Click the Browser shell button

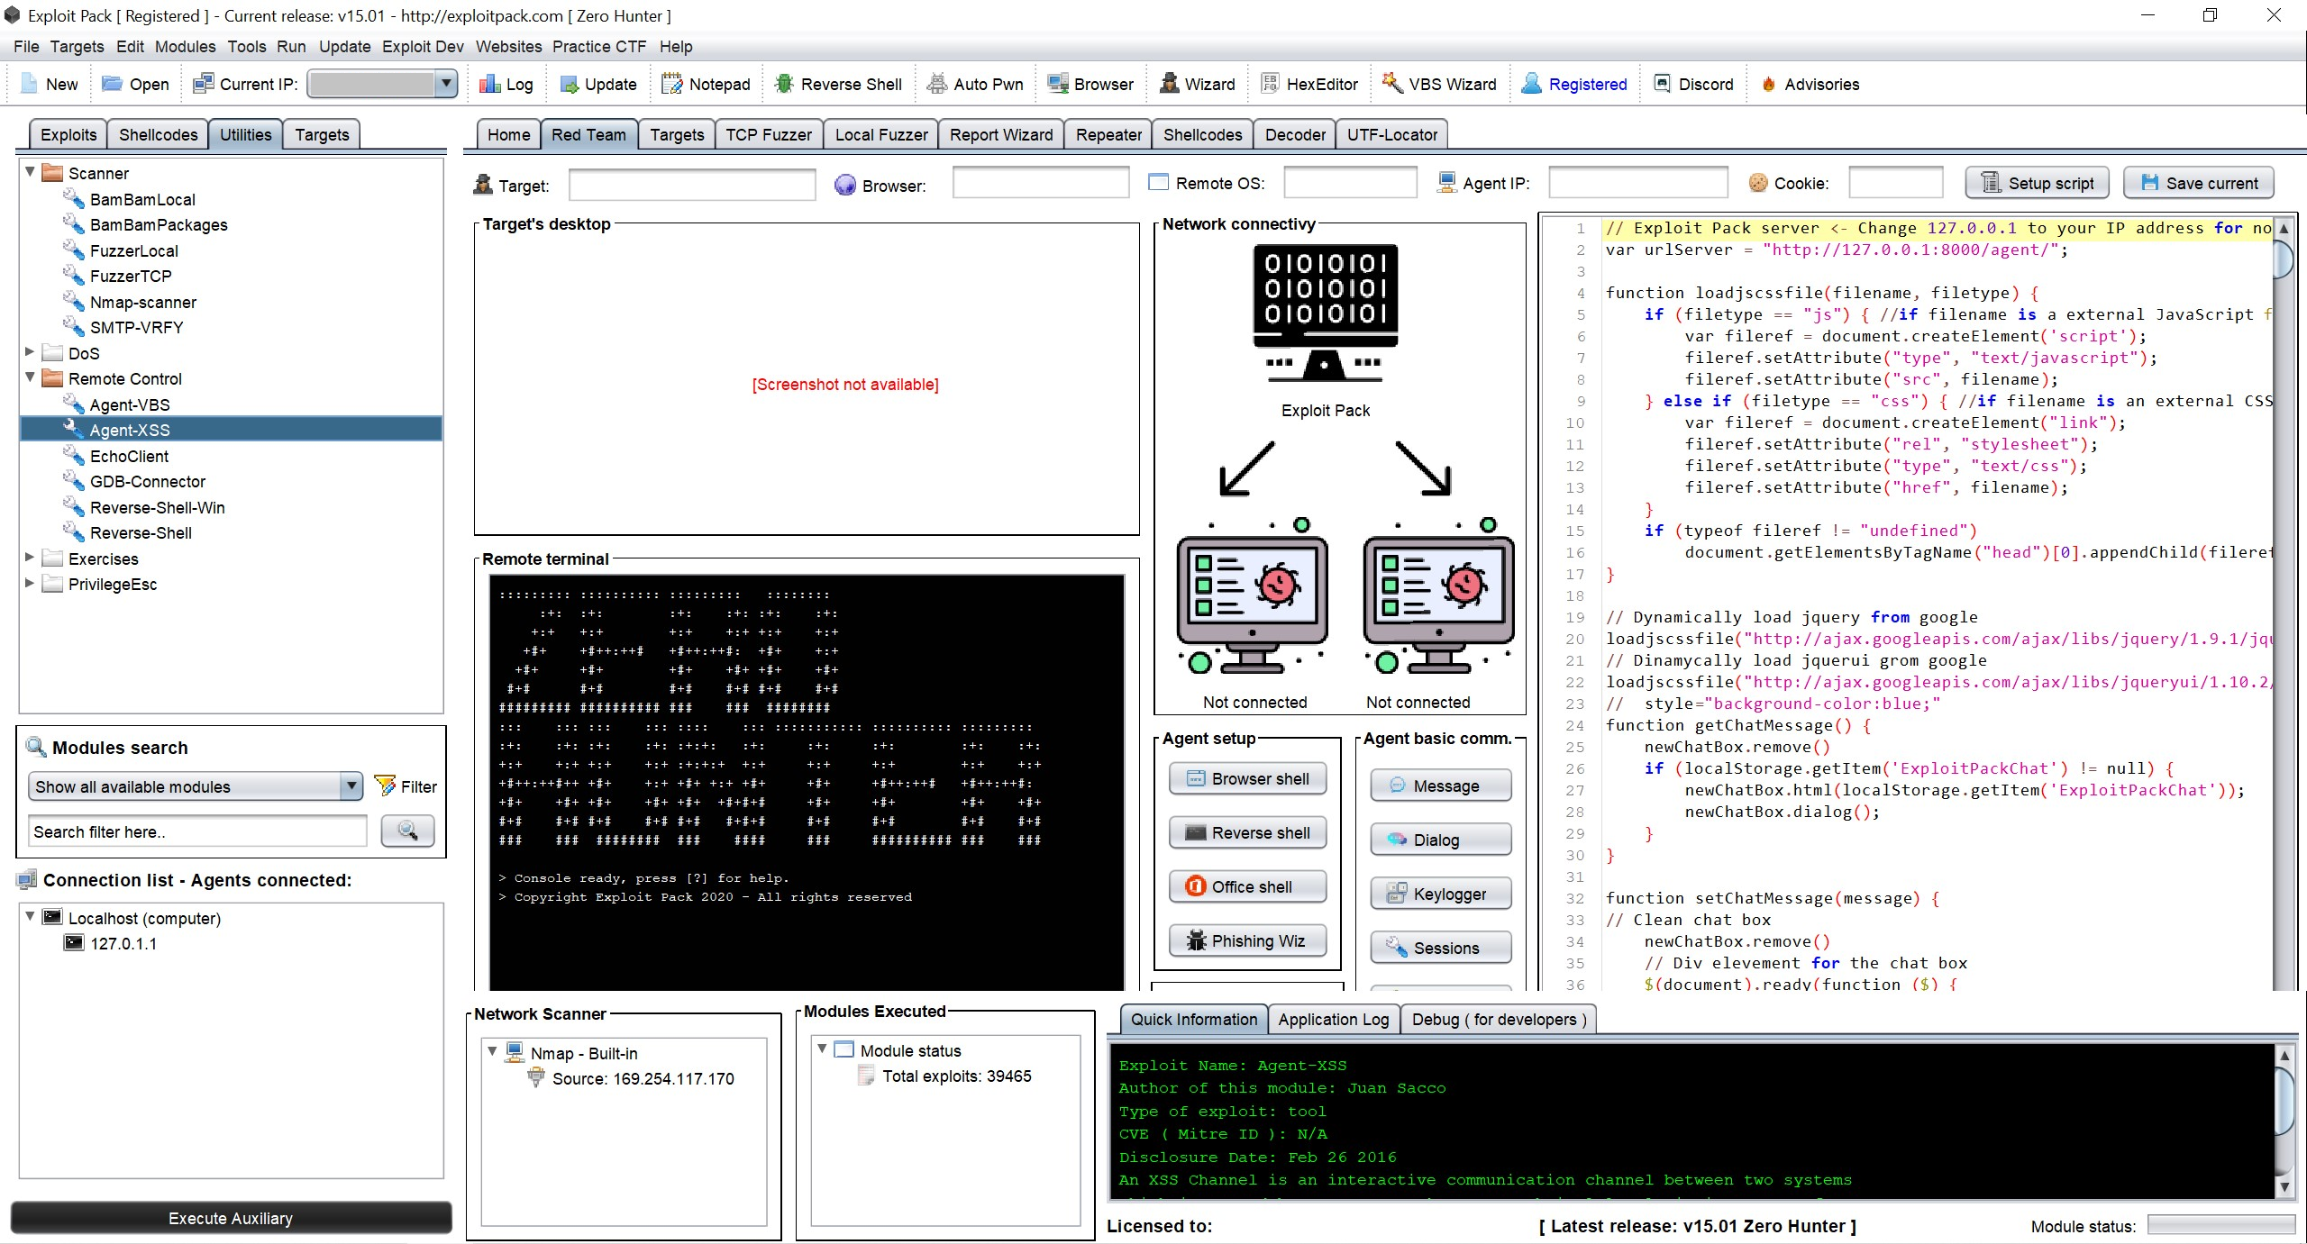click(x=1247, y=778)
